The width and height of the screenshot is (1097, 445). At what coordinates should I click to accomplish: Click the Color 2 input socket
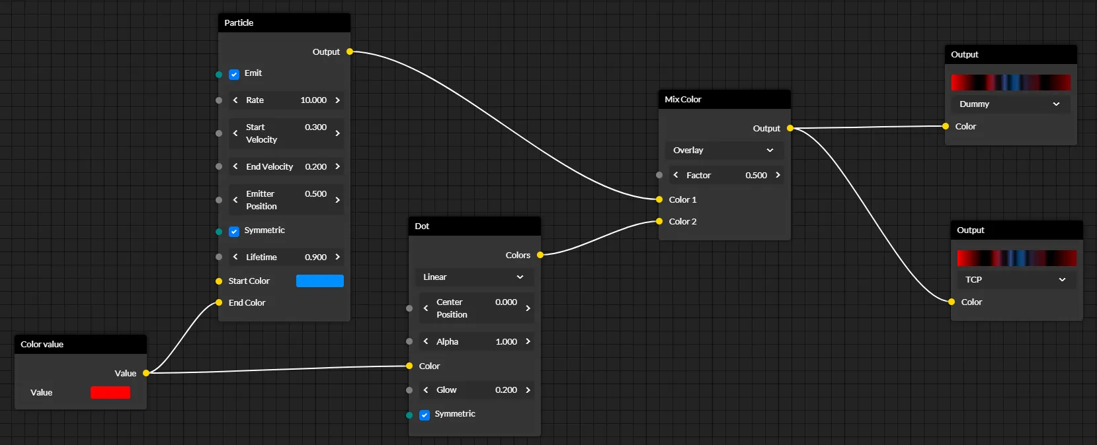(659, 221)
